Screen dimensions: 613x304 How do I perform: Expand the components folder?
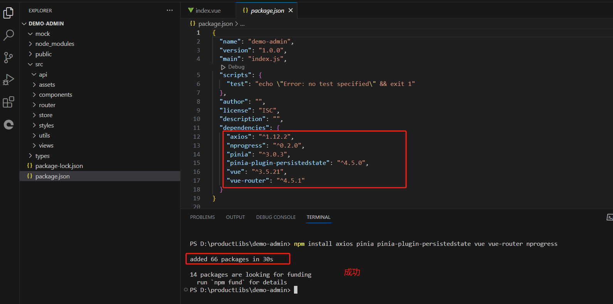coord(34,95)
